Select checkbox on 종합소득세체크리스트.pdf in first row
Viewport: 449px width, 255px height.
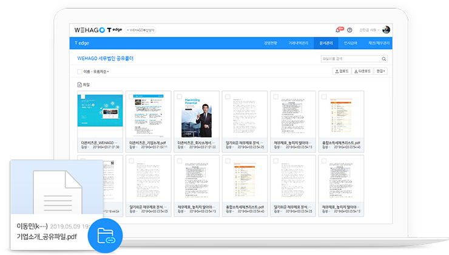pyautogui.click(x=323, y=97)
